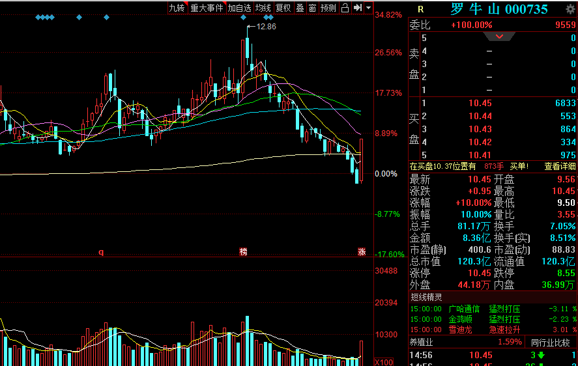This screenshot has width=578, height=366.
Task: Click the red '榜' marker on chart
Action: (x=243, y=252)
